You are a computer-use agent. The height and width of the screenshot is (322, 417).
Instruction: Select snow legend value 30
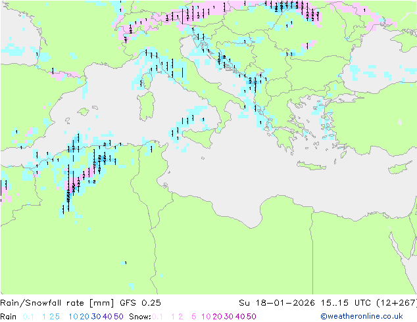tap(229, 317)
